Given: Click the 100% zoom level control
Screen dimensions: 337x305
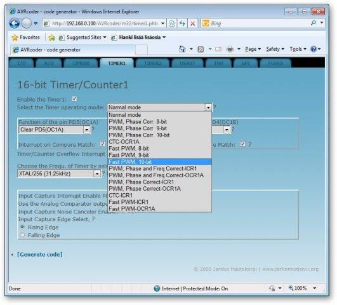Looking at the screenshot, I should pyautogui.click(x=298, y=288).
